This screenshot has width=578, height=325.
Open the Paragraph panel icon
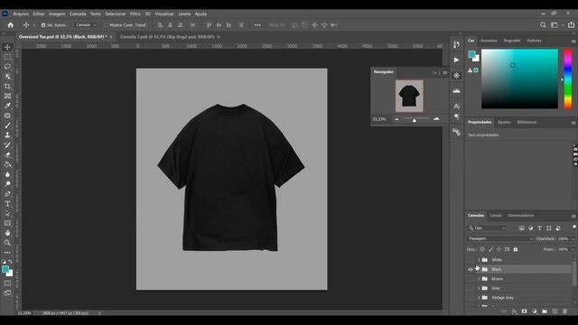pyautogui.click(x=457, y=116)
